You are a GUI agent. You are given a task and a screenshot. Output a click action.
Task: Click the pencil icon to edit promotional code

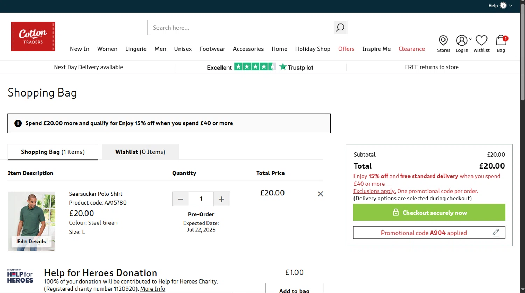496,233
